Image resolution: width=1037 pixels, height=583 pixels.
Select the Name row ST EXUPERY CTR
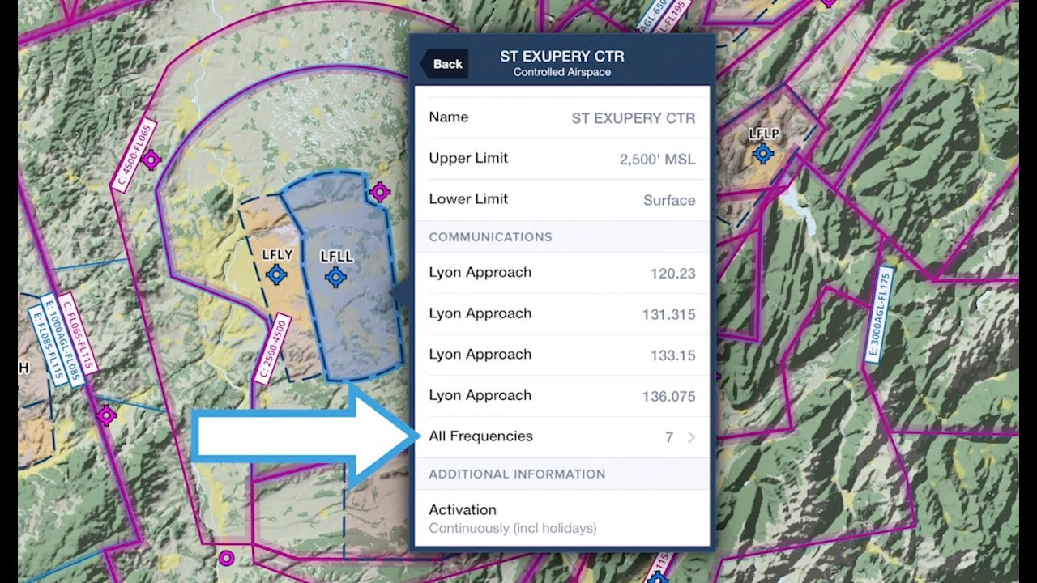(x=562, y=117)
